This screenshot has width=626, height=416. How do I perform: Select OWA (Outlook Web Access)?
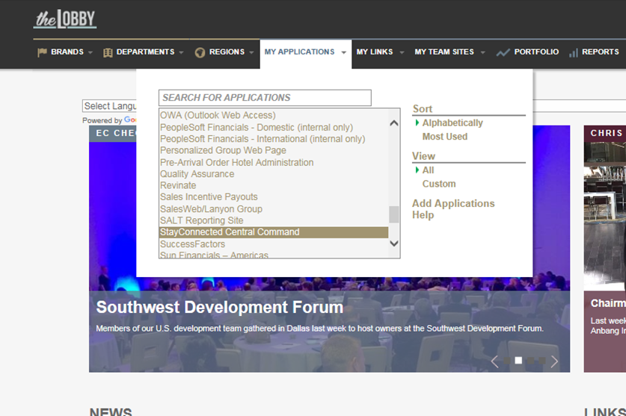click(x=218, y=115)
